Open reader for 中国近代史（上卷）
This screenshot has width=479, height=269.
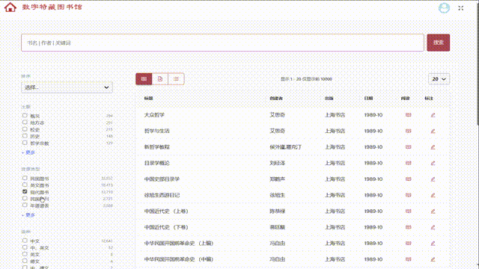point(408,211)
